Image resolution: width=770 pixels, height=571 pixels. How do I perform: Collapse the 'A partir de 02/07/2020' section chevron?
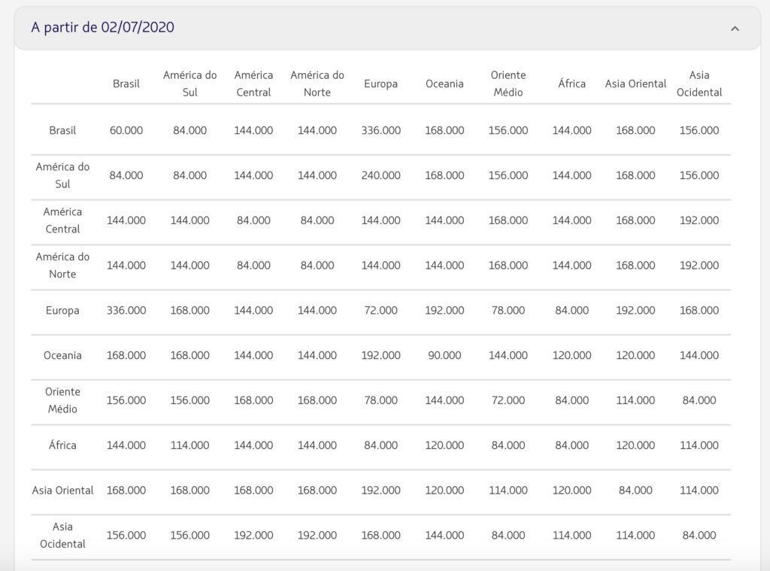pyautogui.click(x=735, y=29)
